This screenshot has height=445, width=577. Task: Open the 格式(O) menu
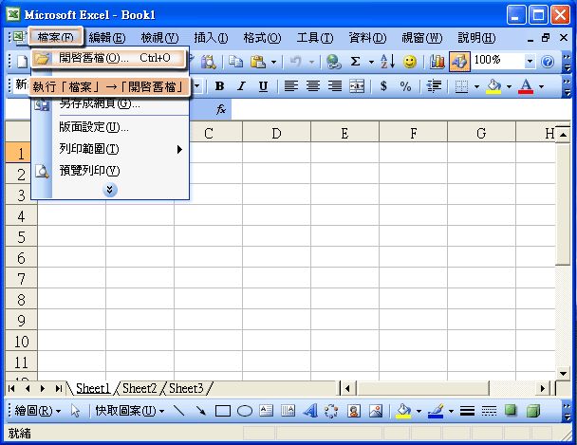262,38
